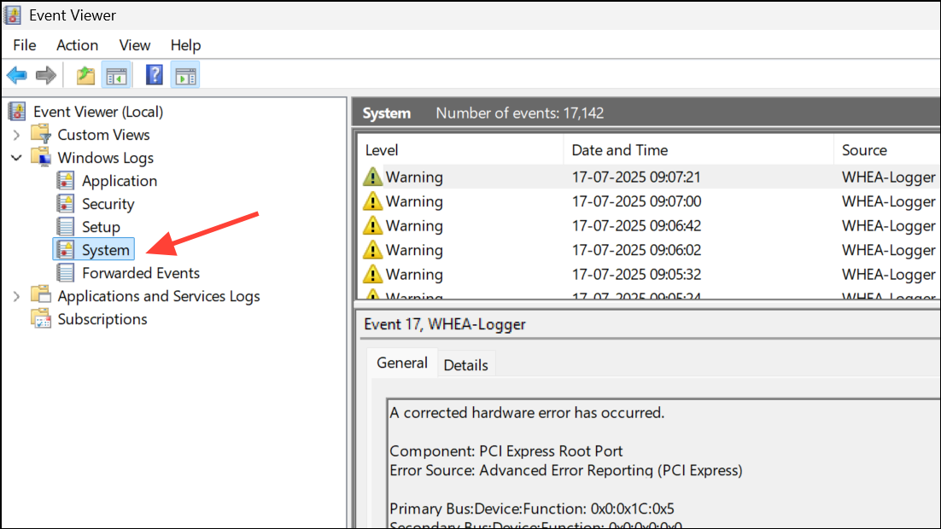Click the Windows Logs folder icon
This screenshot has width=941, height=529.
(41, 157)
